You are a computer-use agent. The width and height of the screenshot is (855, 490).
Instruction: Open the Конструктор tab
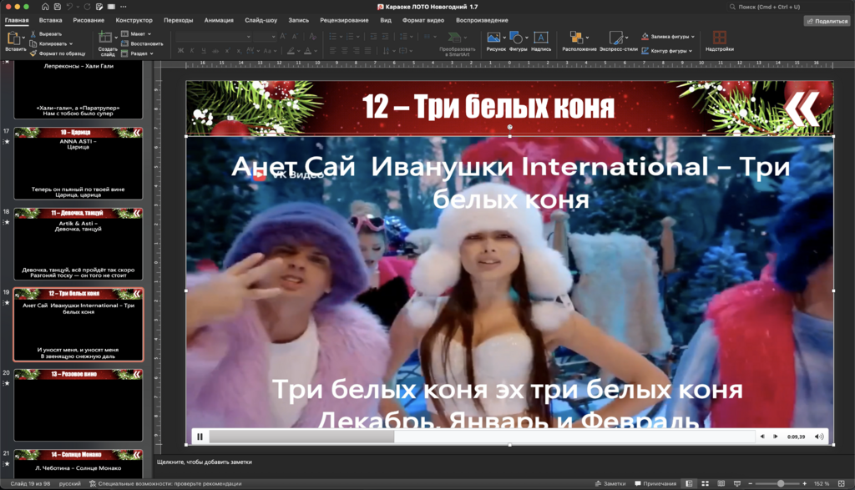tap(134, 20)
